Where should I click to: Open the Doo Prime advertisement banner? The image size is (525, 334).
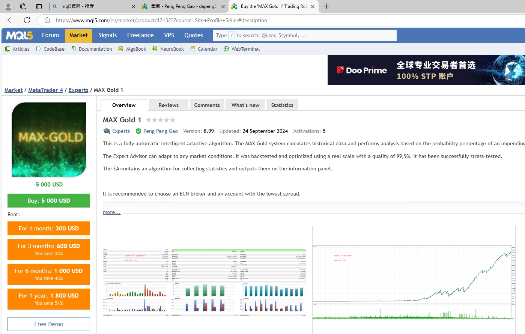[x=426, y=70]
